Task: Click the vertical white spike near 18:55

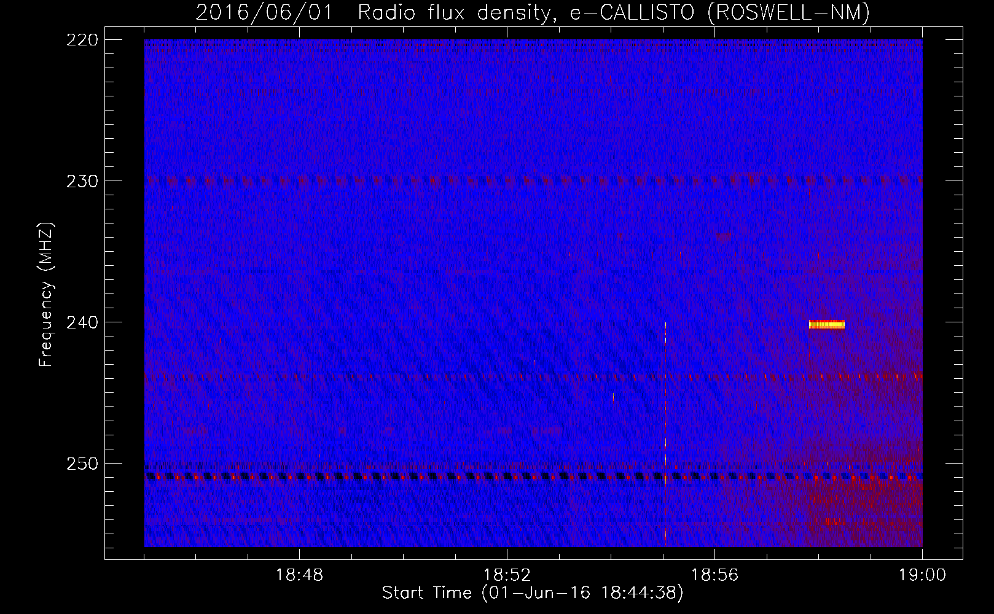Action: coord(665,433)
